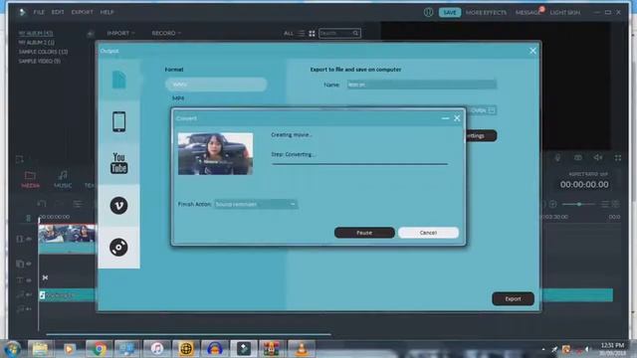The image size is (637, 358).
Task: Mute the first music track
Action: coord(29,294)
